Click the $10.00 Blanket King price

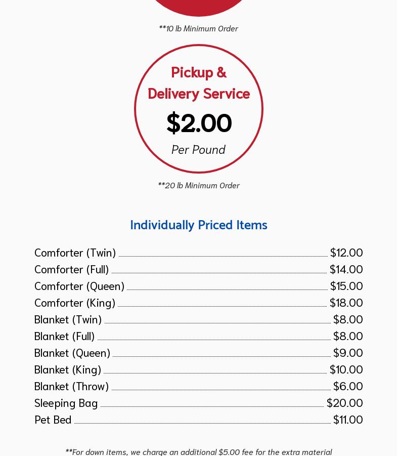pyautogui.click(x=346, y=369)
